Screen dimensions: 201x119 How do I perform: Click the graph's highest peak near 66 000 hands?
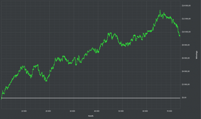click(160, 10)
